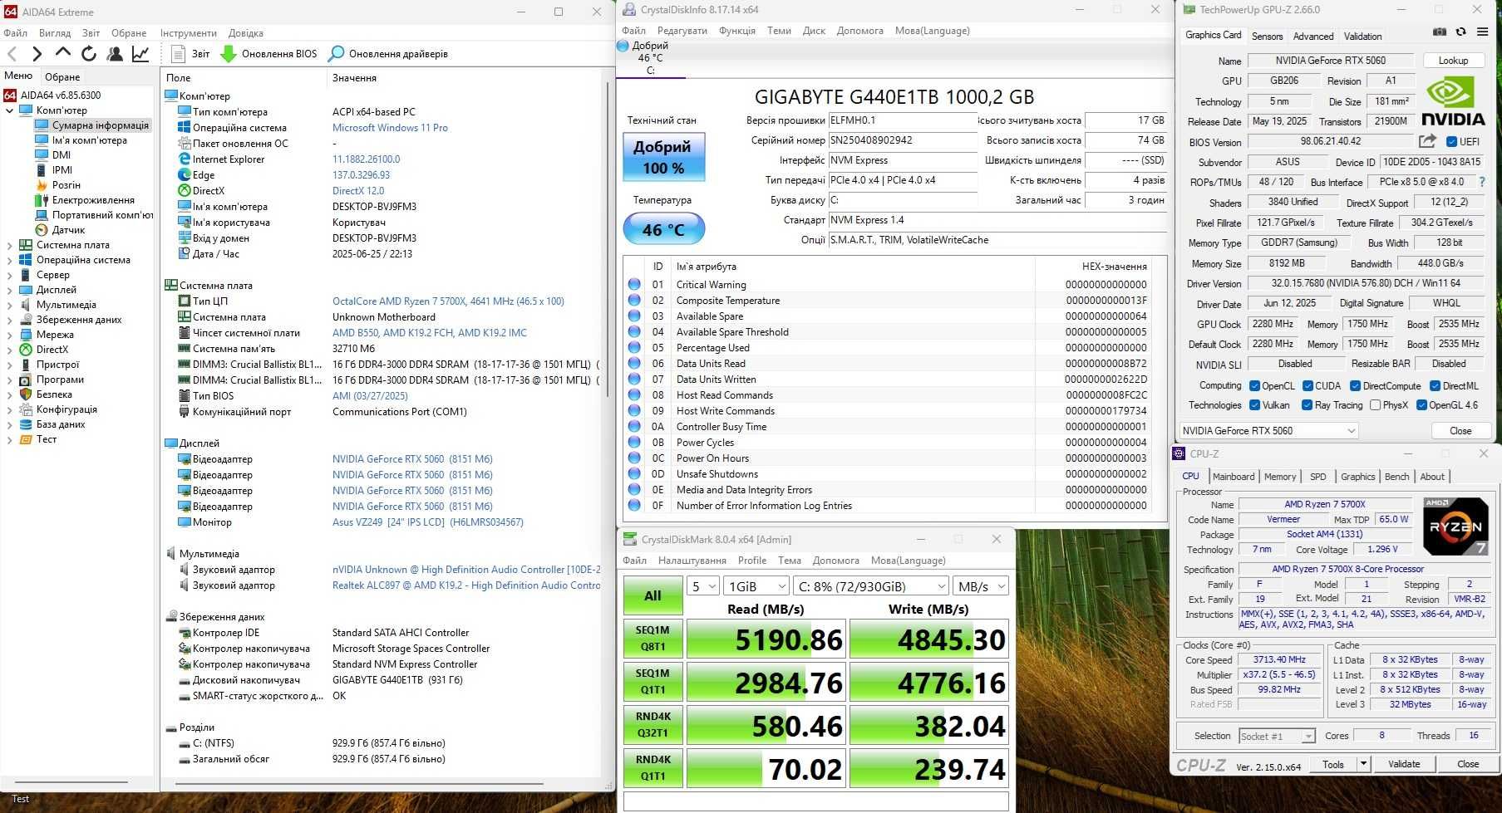Viewport: 1502px width, 813px height.
Task: Click the Lookup button in GPU-Z
Action: (1453, 61)
